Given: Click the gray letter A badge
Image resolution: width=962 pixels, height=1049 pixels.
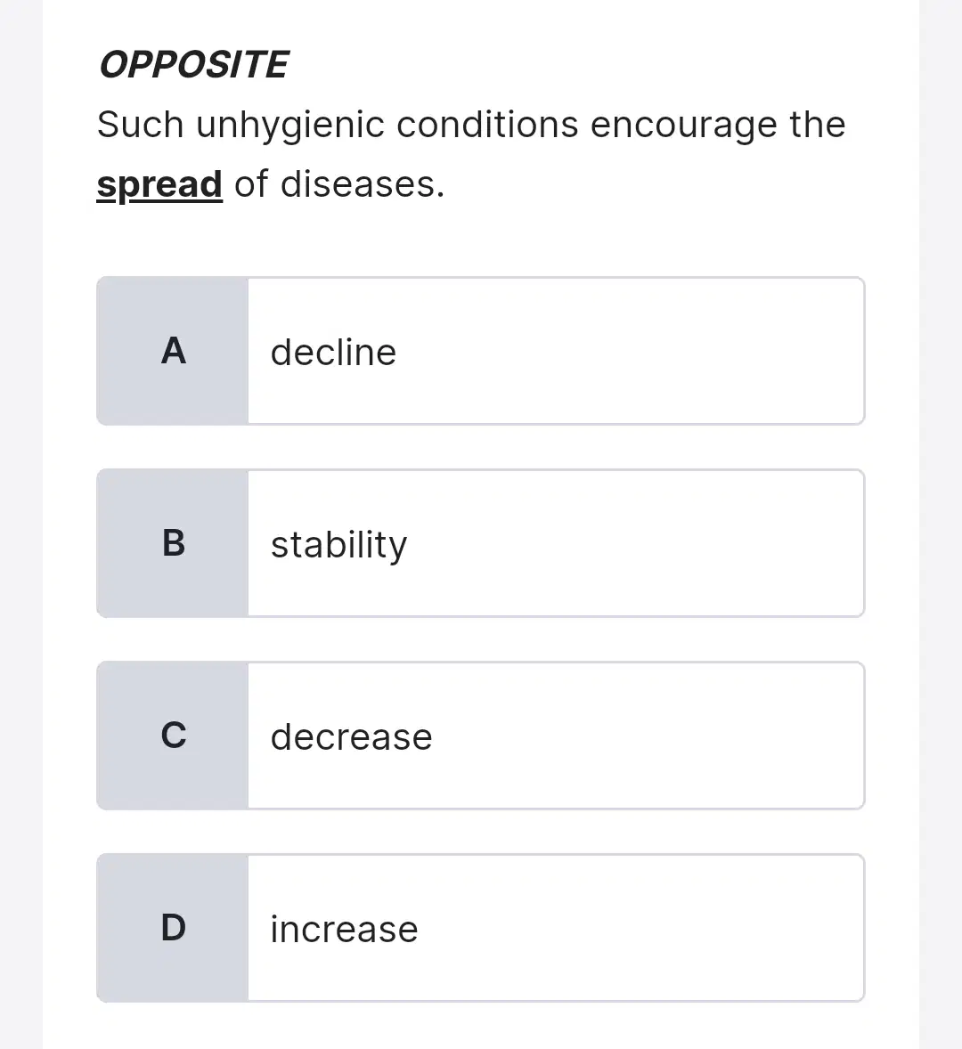Looking at the screenshot, I should 173,351.
